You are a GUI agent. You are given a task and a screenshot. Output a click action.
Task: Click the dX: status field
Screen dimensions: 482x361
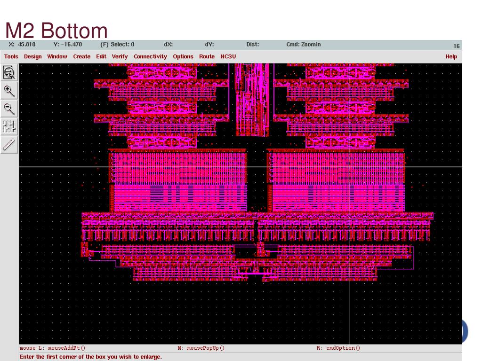click(x=168, y=45)
